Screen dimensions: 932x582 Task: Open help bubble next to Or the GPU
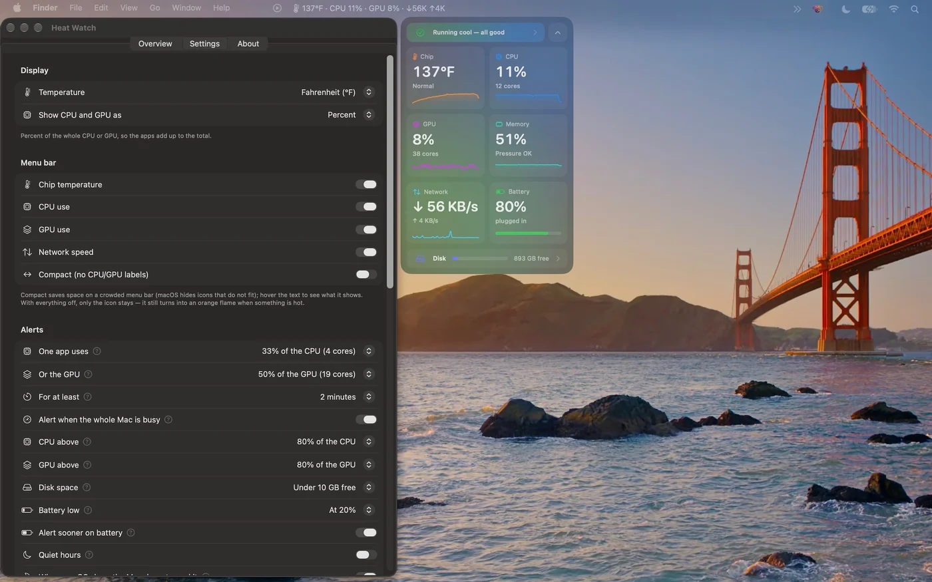coord(89,374)
